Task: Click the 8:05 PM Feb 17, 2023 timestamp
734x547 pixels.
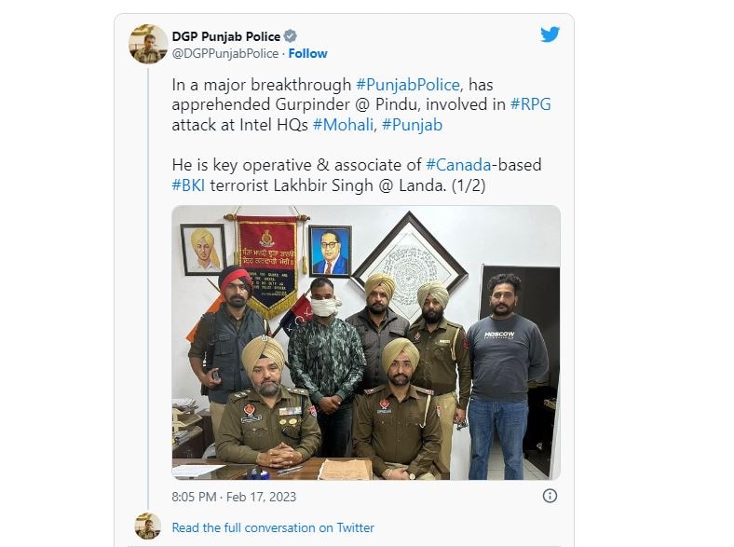Action: (234, 497)
